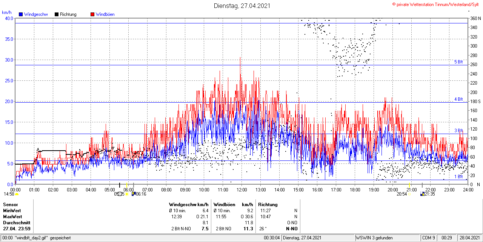Click the 00:29 status bar field

(x=447, y=238)
